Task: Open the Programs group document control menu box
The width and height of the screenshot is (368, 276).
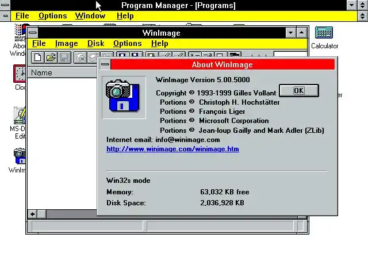Action: click(5, 16)
